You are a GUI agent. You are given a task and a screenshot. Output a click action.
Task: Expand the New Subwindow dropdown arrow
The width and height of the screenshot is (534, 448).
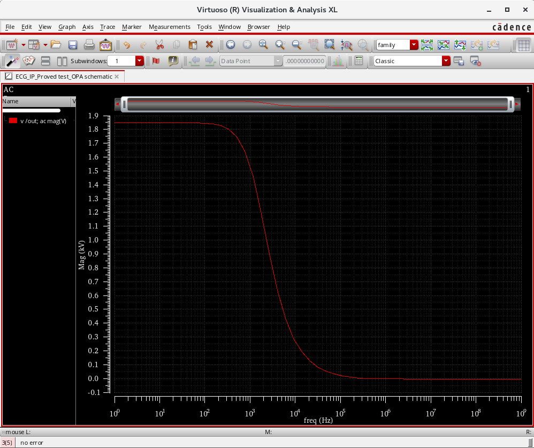pyautogui.click(x=45, y=44)
